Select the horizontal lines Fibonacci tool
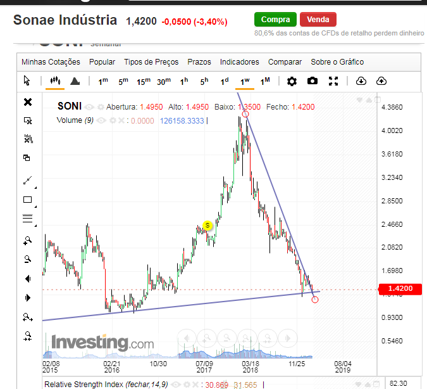Image resolution: width=427 pixels, height=389 pixels. coord(27,218)
